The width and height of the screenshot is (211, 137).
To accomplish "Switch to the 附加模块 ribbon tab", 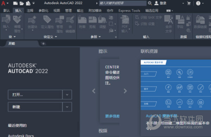I will (x=95, y=11).
